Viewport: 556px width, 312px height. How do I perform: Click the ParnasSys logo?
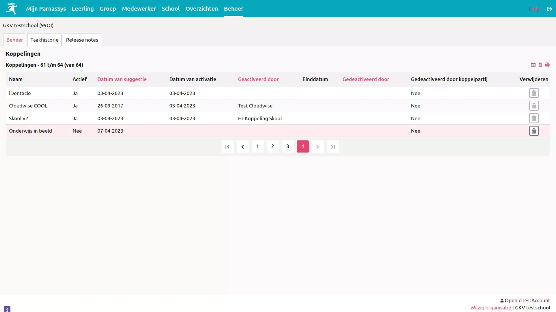(x=12, y=9)
